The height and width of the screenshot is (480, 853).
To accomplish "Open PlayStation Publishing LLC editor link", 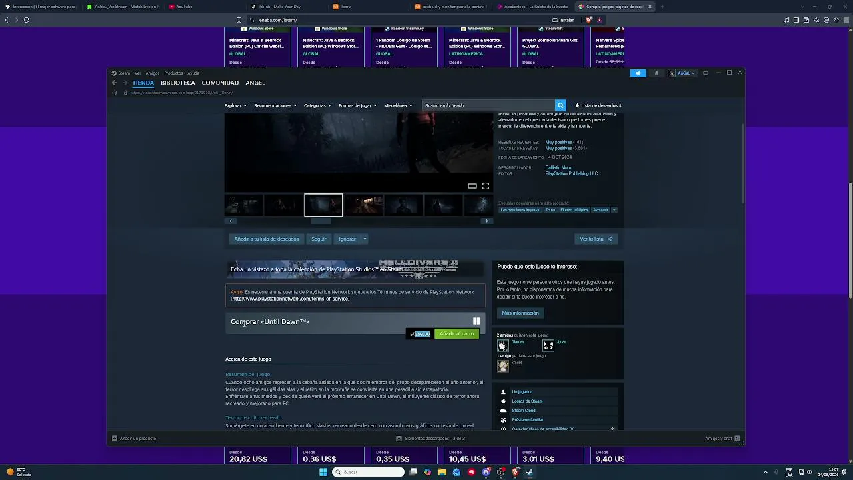I will pos(572,174).
